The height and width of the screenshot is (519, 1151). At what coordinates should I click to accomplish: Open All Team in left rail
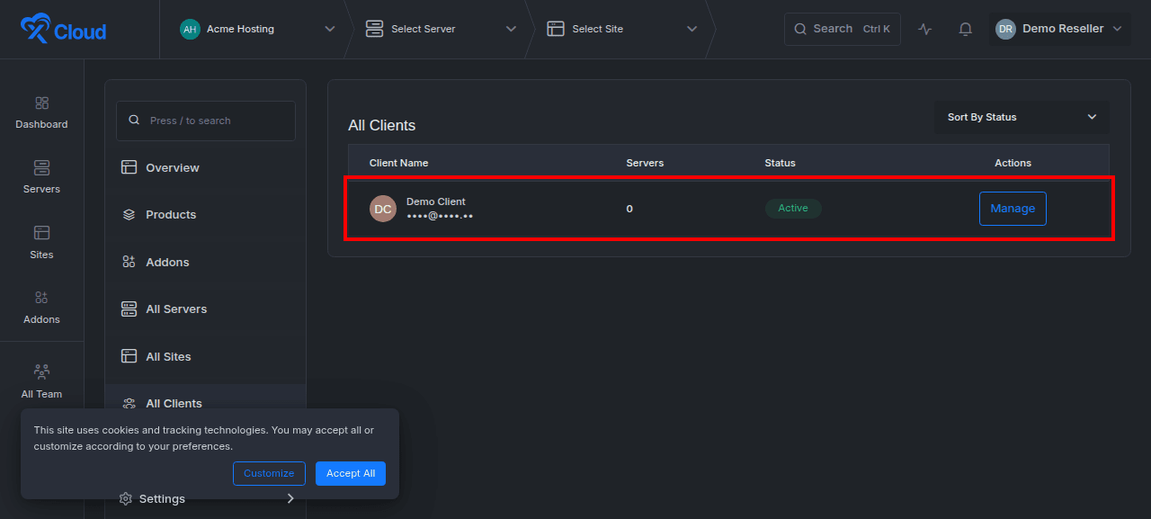click(x=41, y=381)
